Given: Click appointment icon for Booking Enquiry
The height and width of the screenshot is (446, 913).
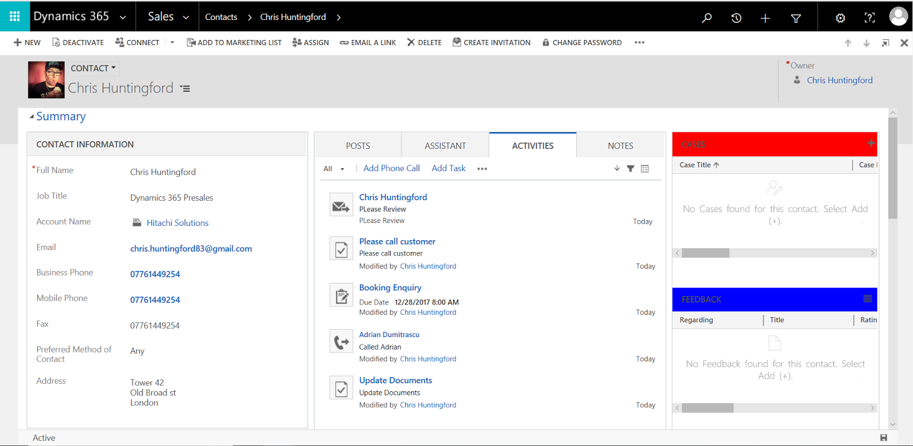Looking at the screenshot, I should [x=341, y=295].
